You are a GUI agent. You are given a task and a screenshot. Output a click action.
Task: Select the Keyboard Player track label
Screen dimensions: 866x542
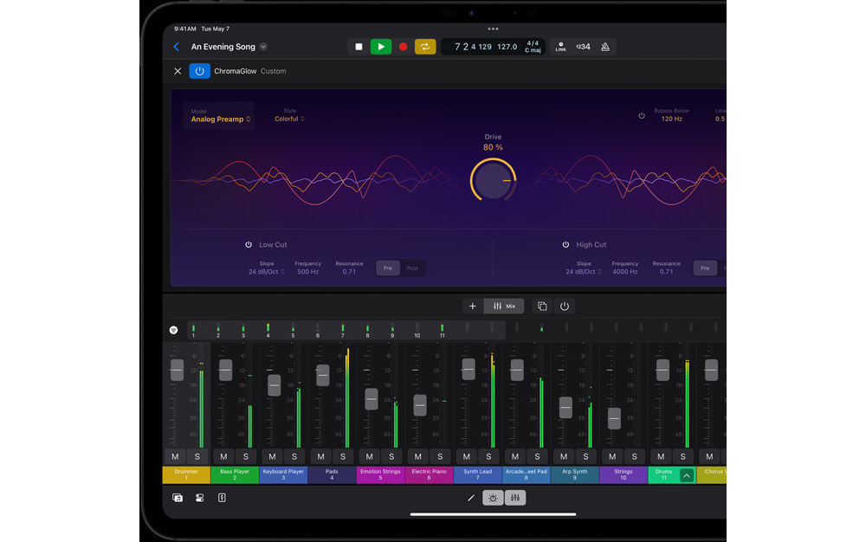coord(283,474)
